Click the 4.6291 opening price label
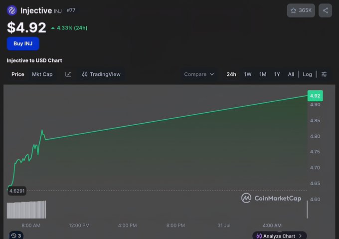Screen dimensions: 339x239 tap(17, 191)
